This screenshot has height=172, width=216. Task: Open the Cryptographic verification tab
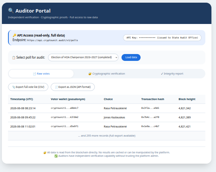click(x=107, y=73)
